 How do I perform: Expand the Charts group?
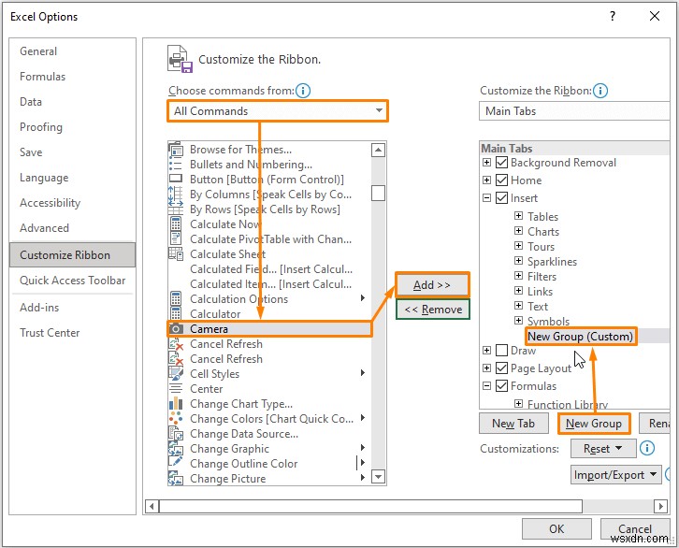coord(518,231)
